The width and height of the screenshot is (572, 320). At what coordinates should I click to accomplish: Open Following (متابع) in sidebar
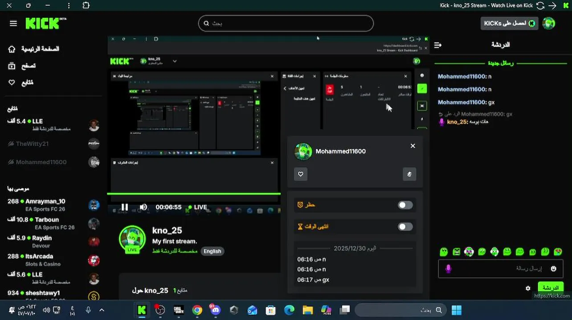21,83
